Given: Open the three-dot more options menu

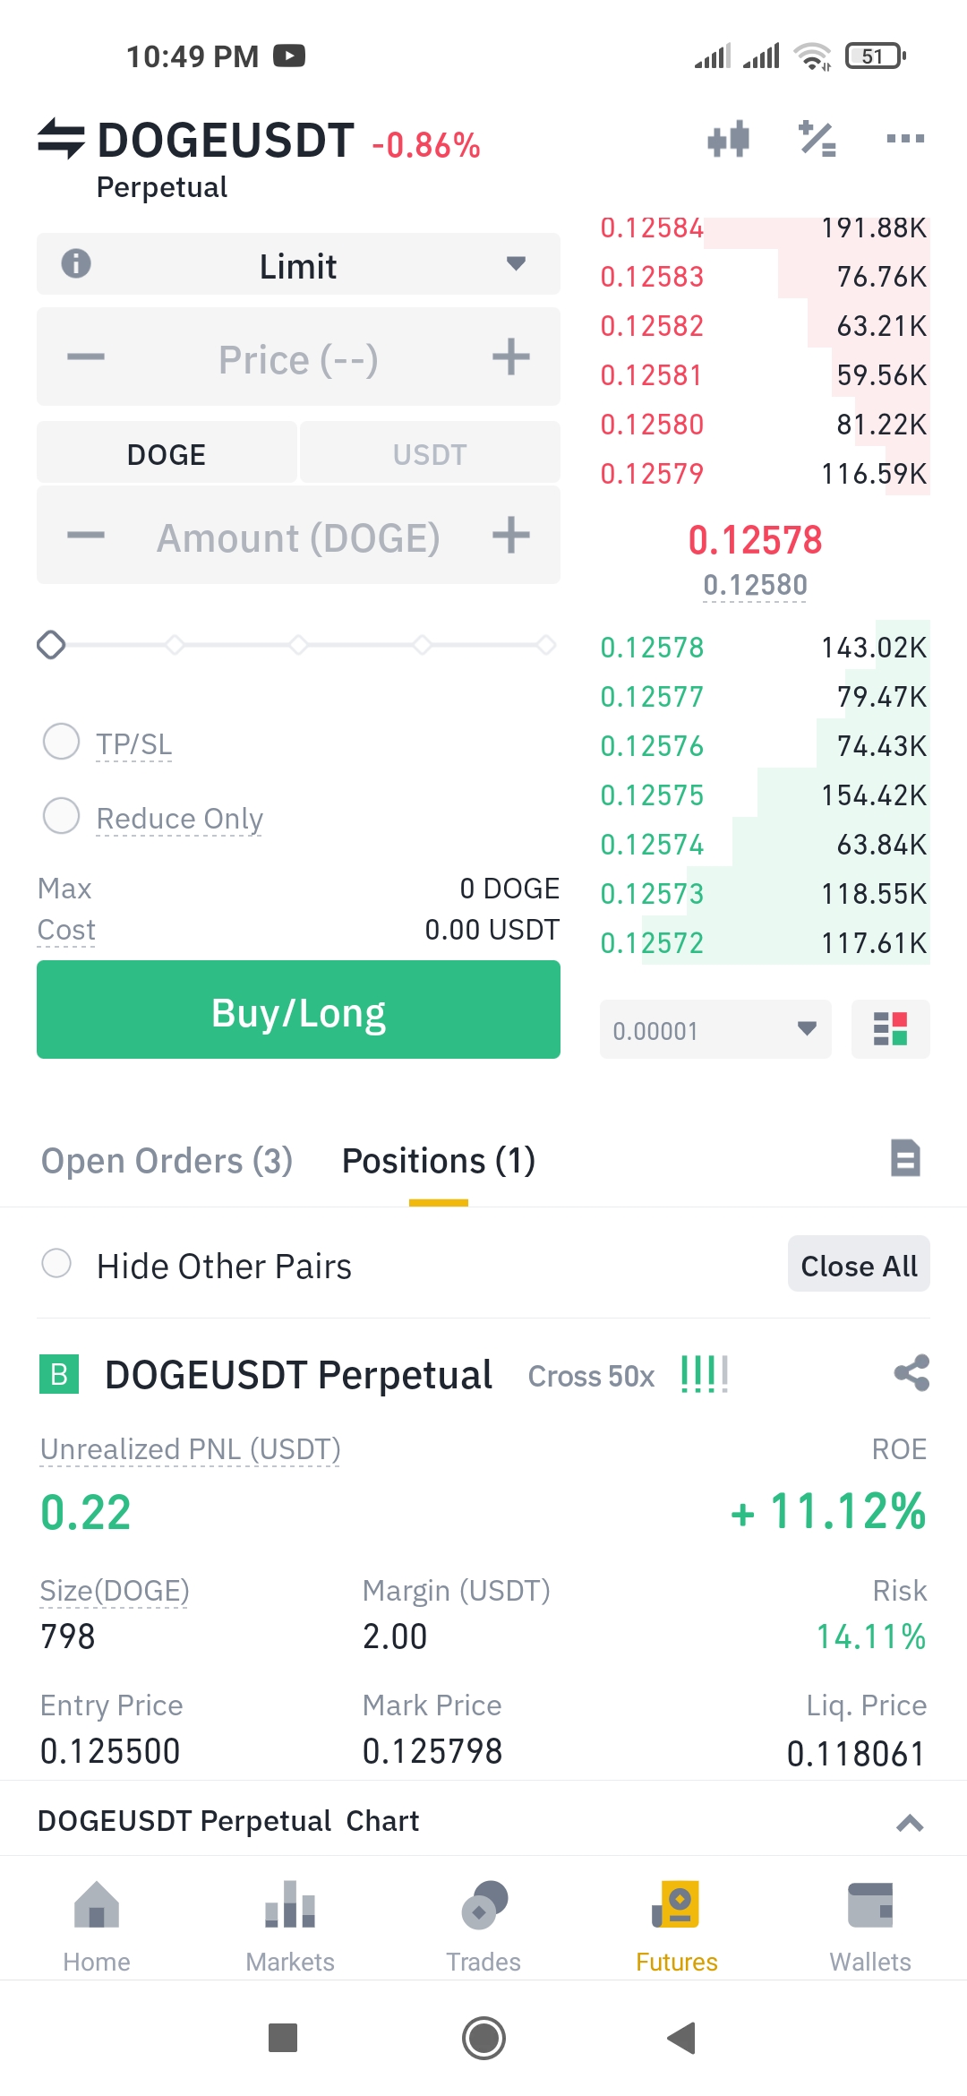Looking at the screenshot, I should click(905, 139).
